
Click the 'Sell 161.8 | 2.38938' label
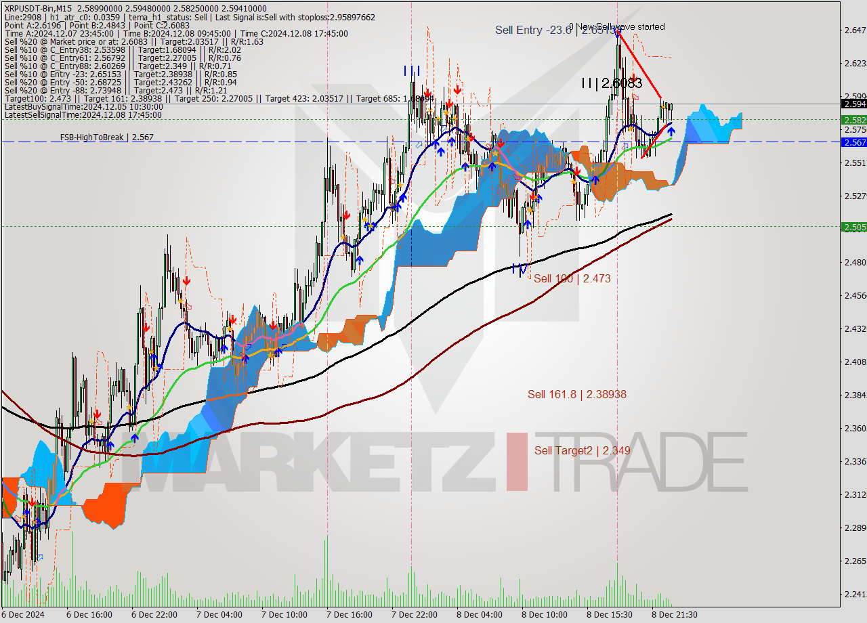(577, 394)
